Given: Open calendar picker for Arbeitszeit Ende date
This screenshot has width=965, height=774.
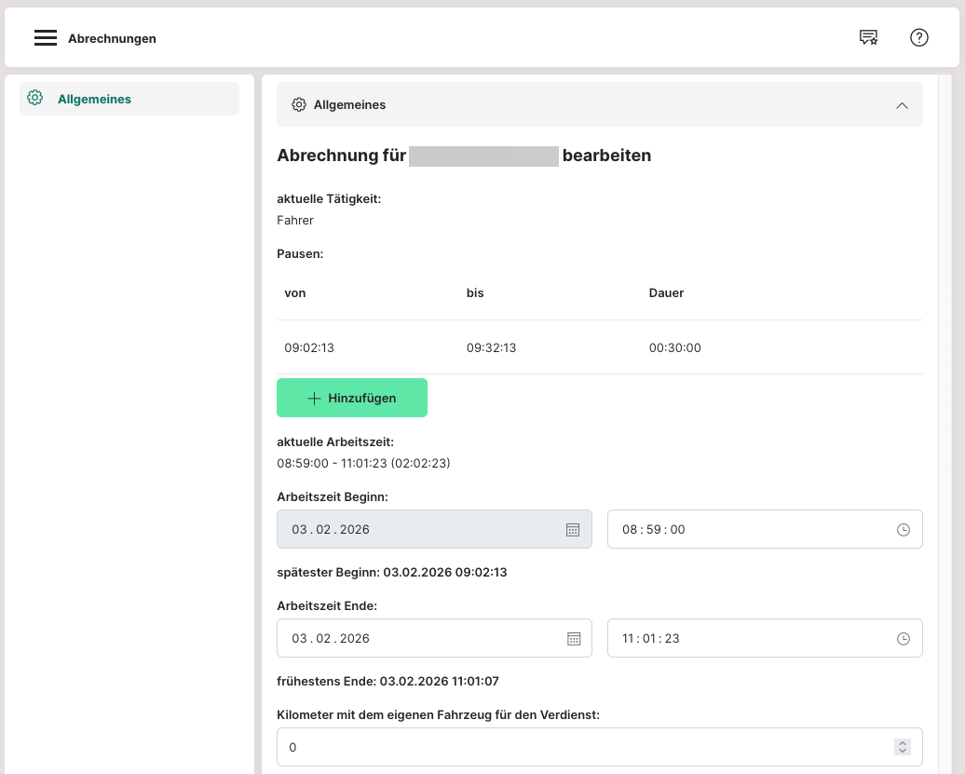Looking at the screenshot, I should point(574,639).
